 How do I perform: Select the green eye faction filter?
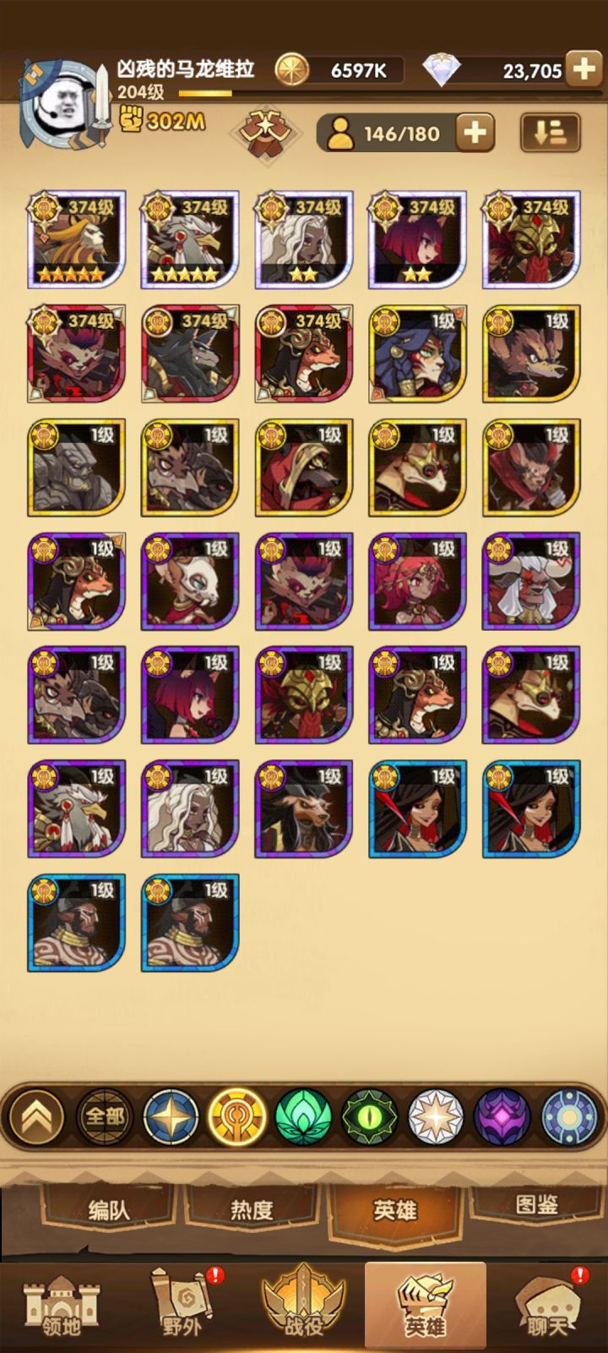pos(369,1116)
